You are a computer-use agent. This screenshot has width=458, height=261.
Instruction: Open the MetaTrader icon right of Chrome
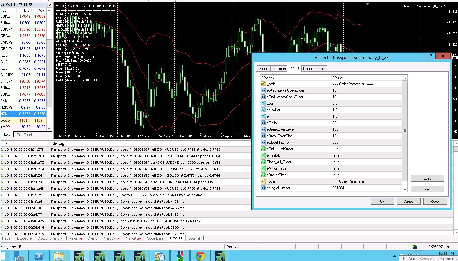pos(220,256)
